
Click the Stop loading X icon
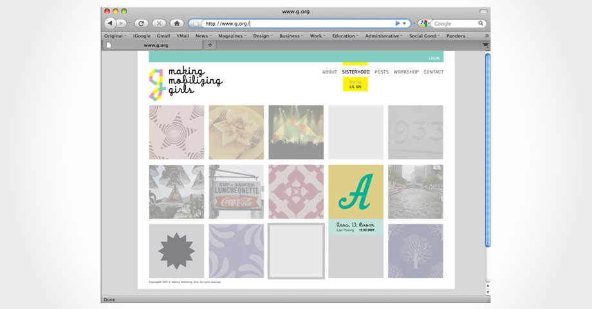click(159, 23)
